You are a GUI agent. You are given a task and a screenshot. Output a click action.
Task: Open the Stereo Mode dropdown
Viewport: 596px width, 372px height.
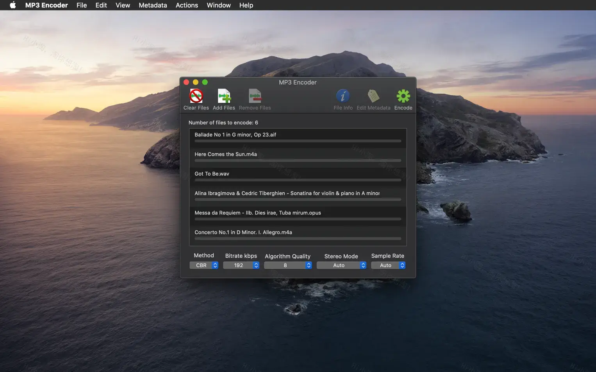[x=341, y=265]
